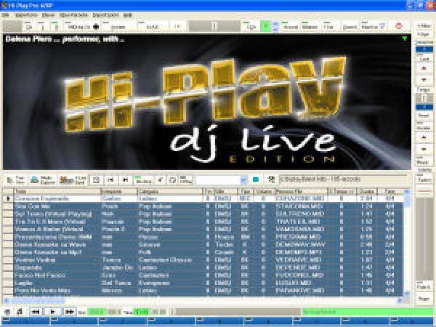
Task: Click the tall vertical volume slider at right
Action: pyautogui.click(x=424, y=239)
